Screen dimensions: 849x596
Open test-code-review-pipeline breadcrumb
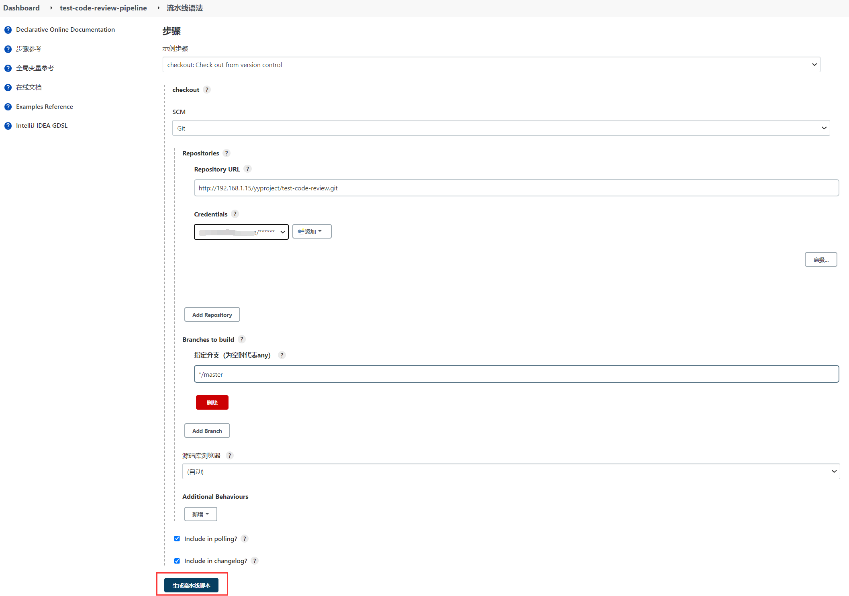click(103, 8)
